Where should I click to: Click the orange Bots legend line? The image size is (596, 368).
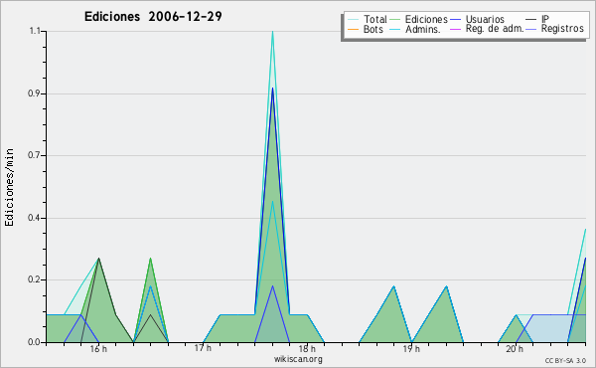353,29
